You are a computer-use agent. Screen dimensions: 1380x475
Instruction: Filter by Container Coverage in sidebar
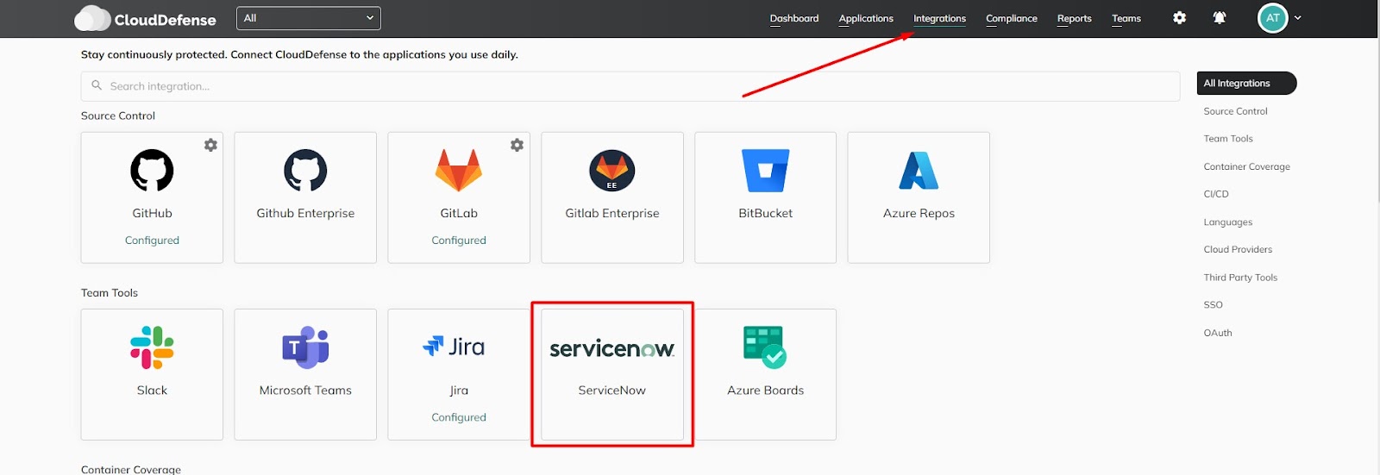pos(1247,166)
